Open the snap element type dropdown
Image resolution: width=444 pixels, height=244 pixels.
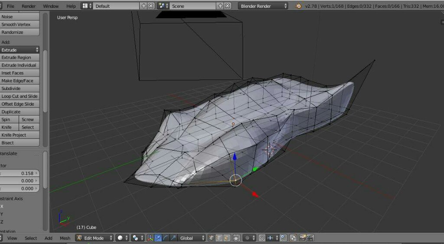pos(272,238)
